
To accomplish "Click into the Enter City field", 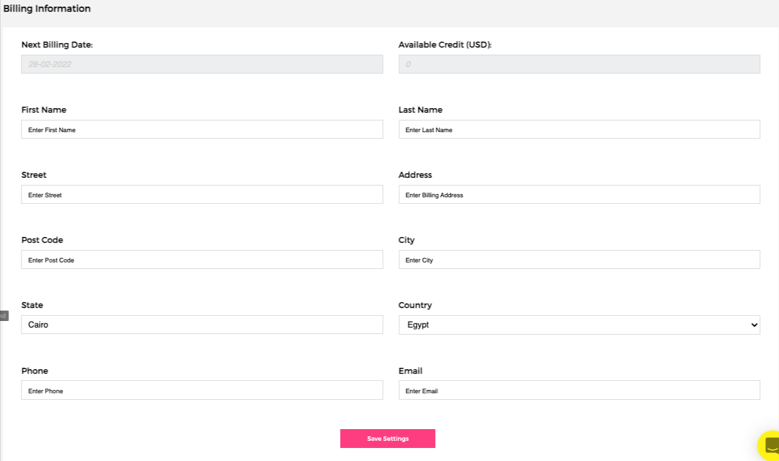I will (x=579, y=260).
